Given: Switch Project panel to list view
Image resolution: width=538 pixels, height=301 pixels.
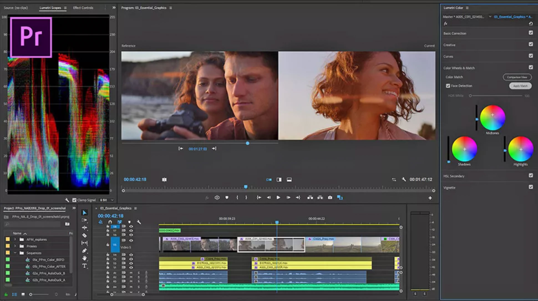Looking at the screenshot, I should pyautogui.click(x=14, y=294).
